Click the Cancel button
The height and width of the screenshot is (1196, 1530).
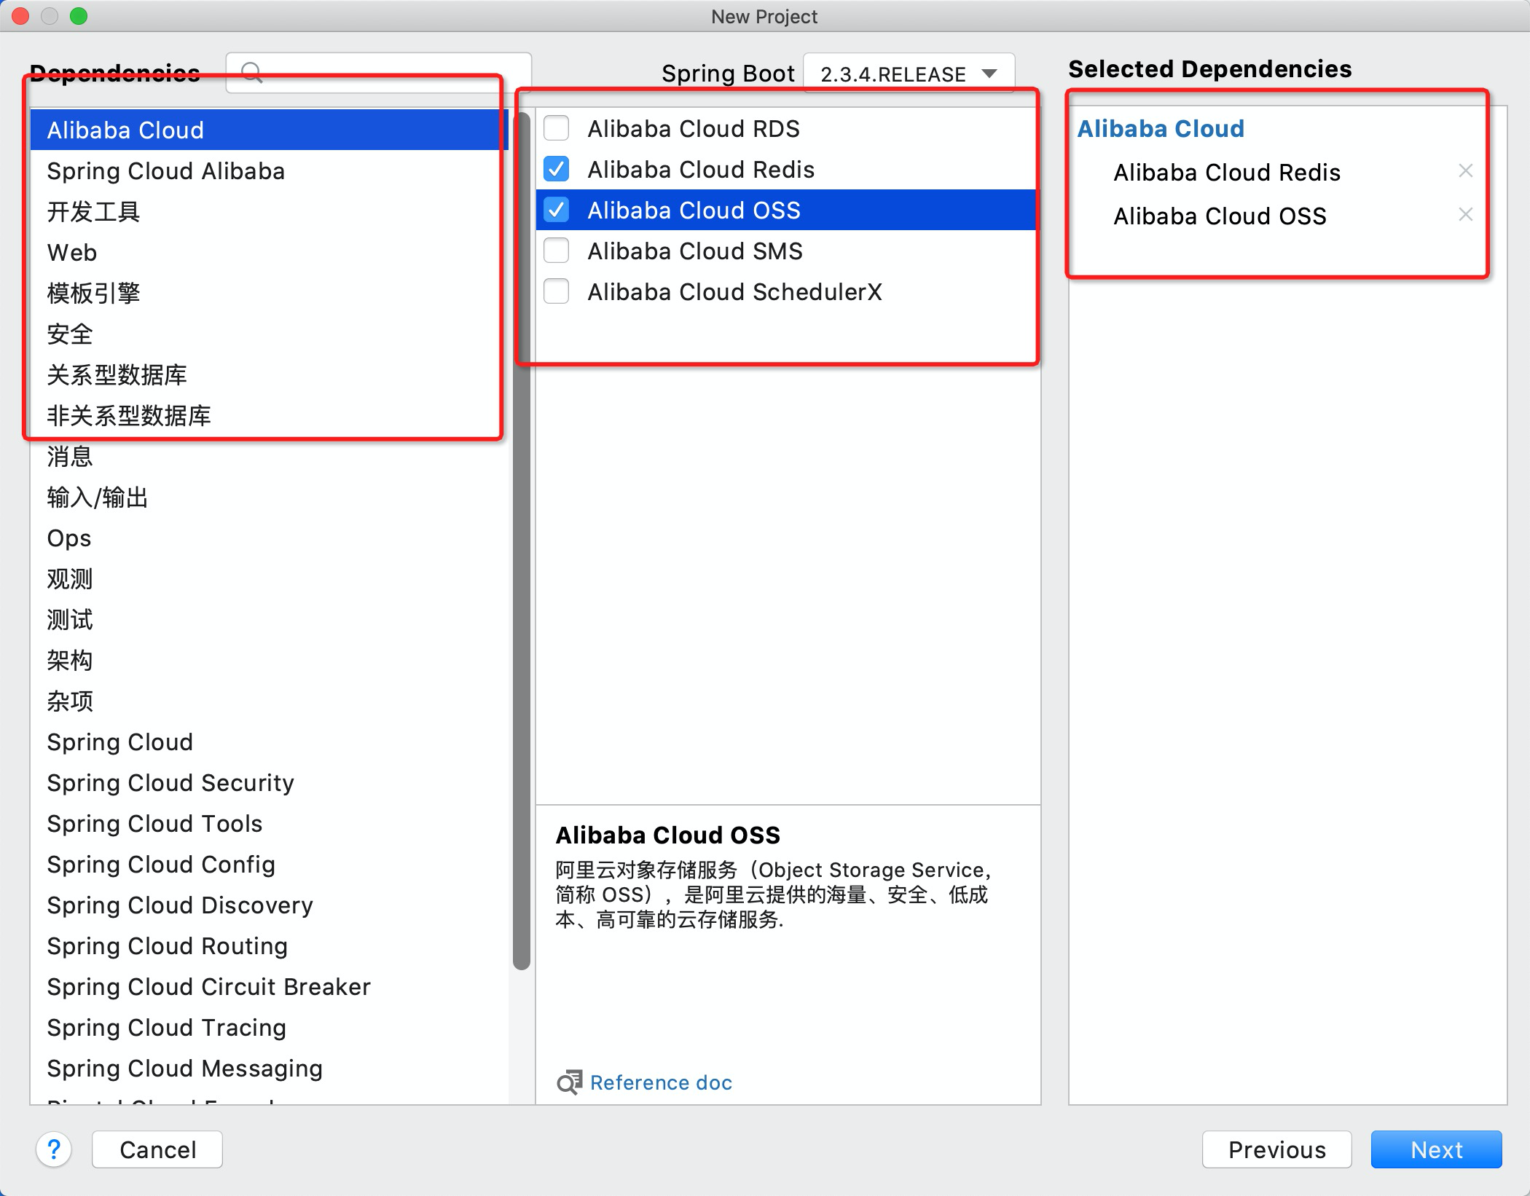[157, 1149]
